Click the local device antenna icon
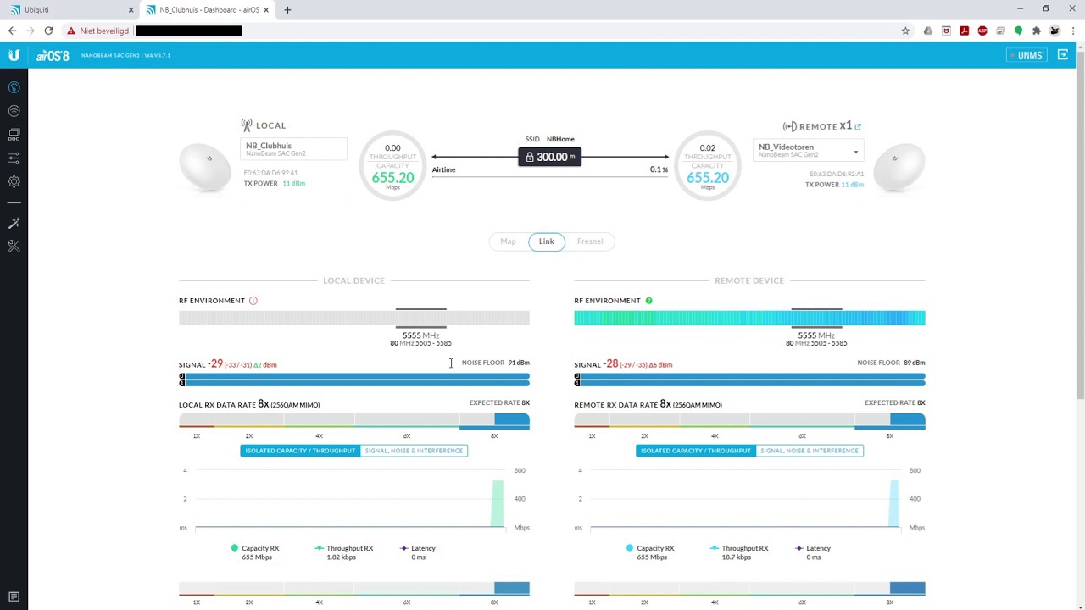 pyautogui.click(x=246, y=125)
